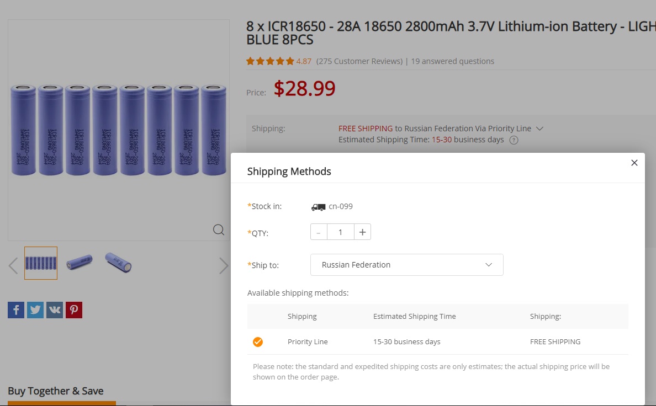
Task: Select the eight-batteries thumbnail
Action: [x=41, y=263]
